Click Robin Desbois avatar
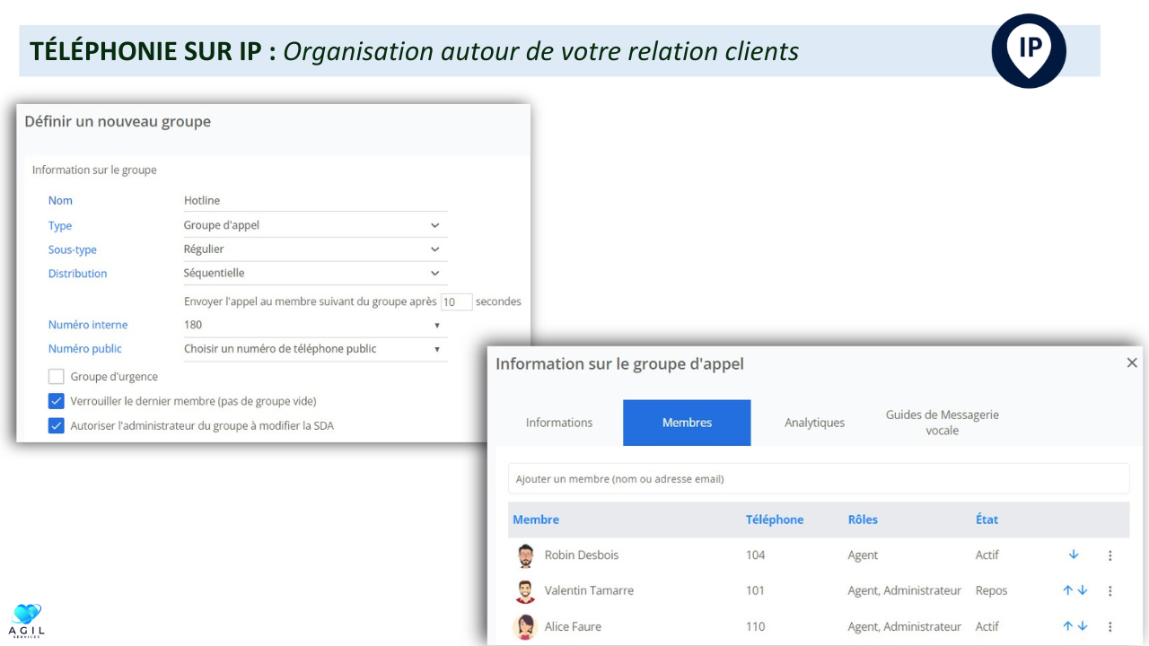Viewport: 1149px width, 646px height. (x=525, y=555)
